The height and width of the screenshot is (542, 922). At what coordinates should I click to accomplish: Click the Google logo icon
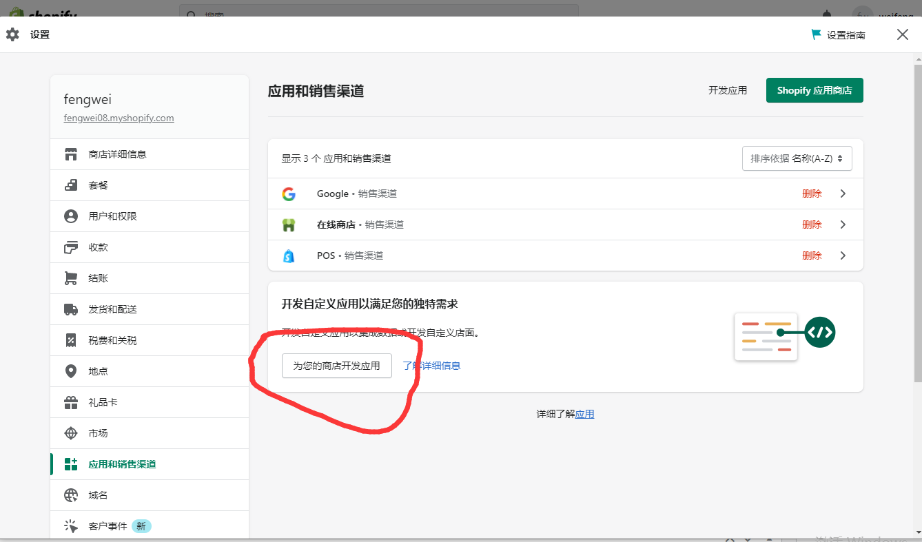[289, 194]
